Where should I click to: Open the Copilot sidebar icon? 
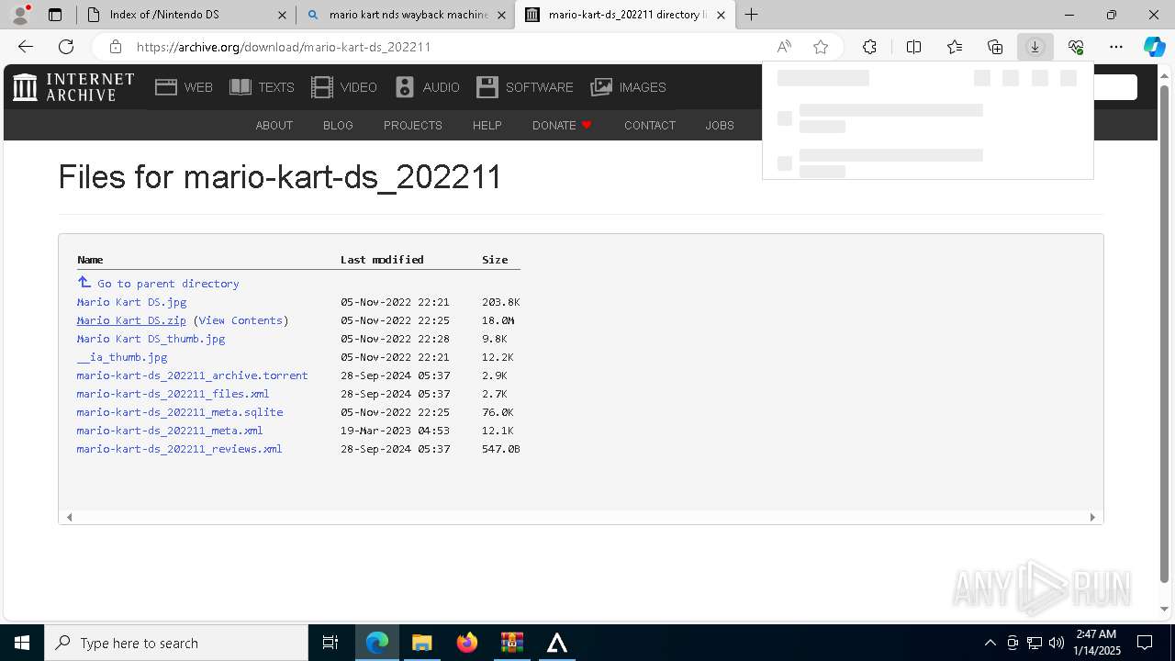coord(1154,47)
